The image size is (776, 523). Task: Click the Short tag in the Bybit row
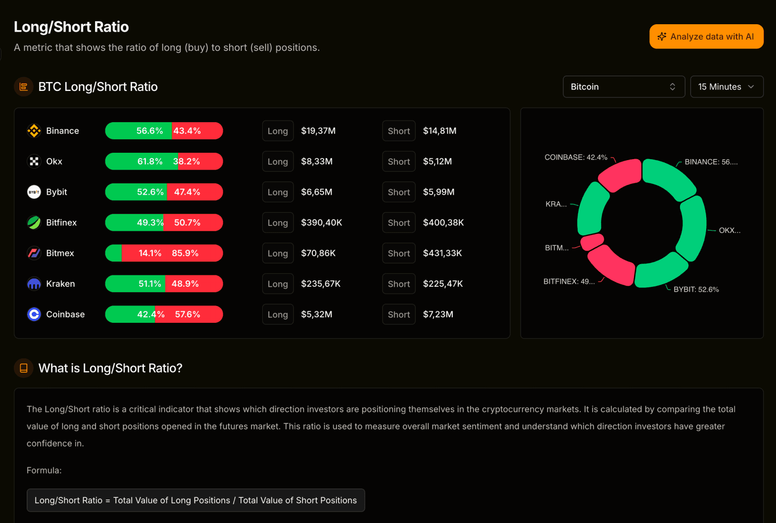tap(398, 192)
